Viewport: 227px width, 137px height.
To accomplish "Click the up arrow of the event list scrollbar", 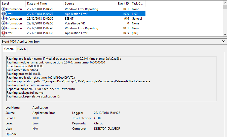I will [x=225, y=3].
